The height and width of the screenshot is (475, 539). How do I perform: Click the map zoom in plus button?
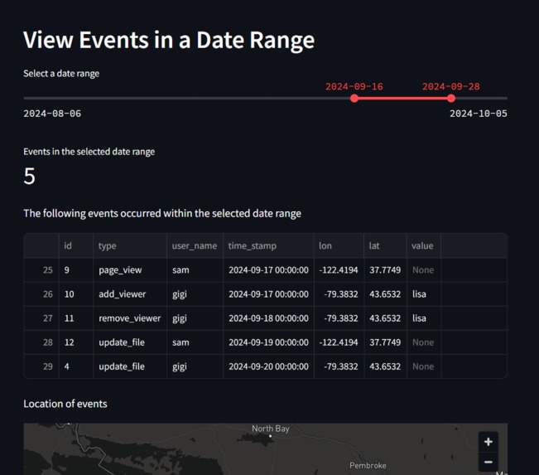488,442
